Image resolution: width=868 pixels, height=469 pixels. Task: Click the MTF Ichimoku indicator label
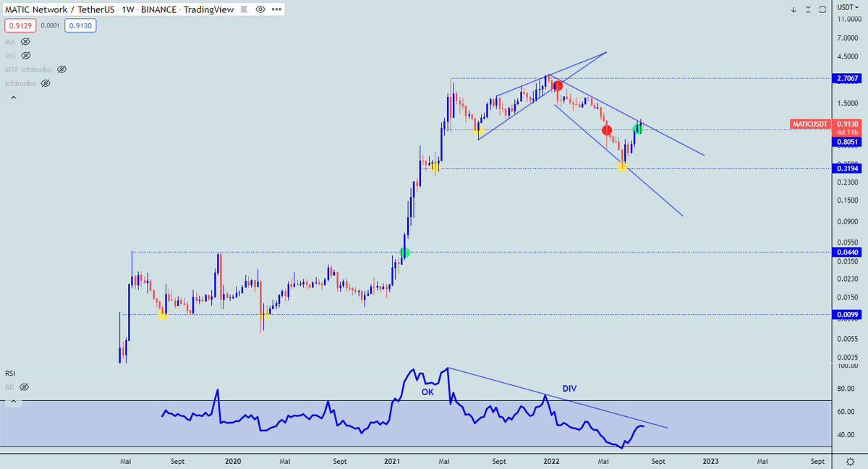tap(28, 69)
